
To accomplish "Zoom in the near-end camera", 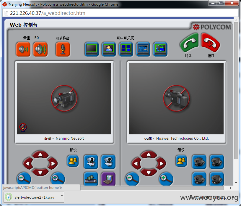I will 58,179.
